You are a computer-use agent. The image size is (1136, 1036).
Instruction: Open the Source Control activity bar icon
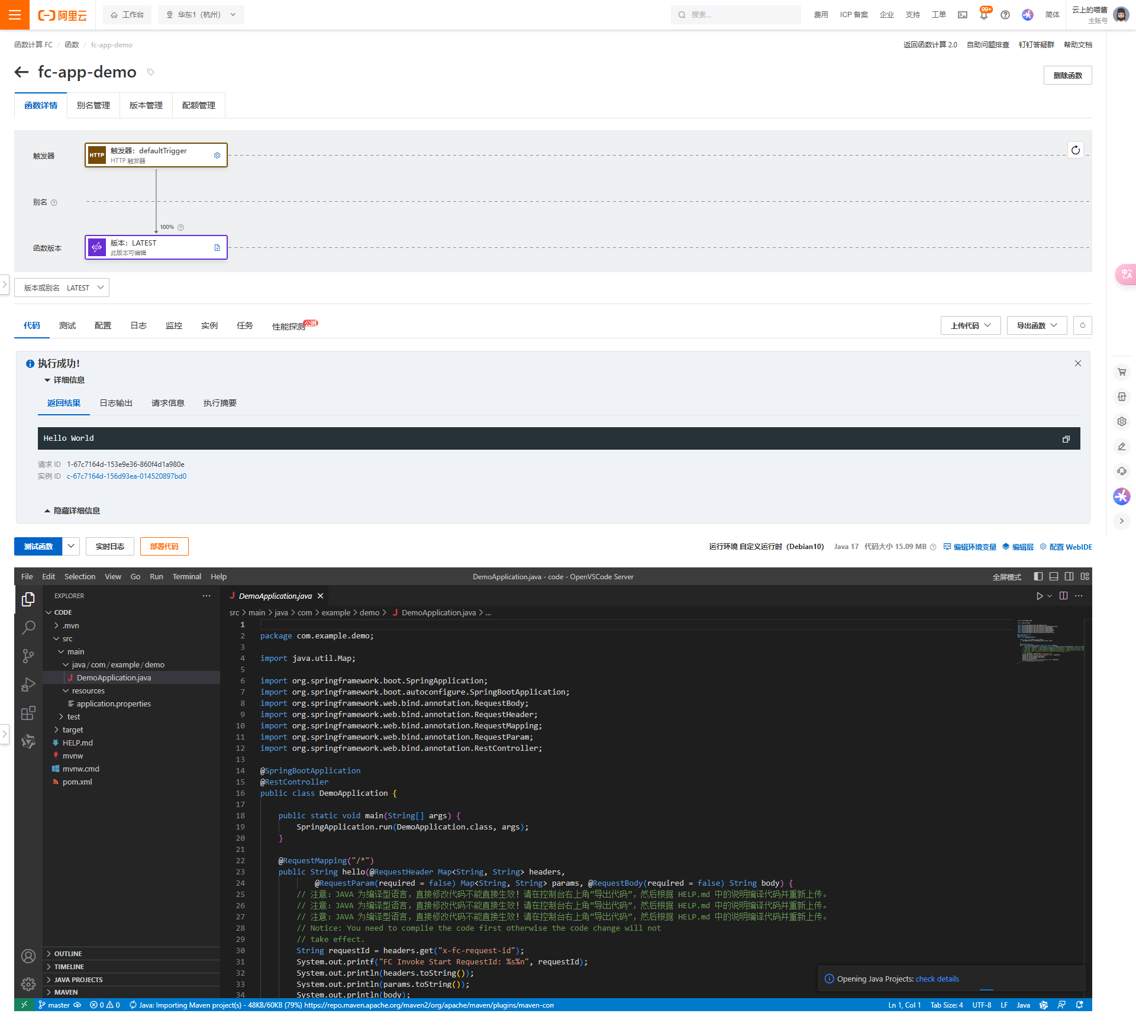pos(28,656)
